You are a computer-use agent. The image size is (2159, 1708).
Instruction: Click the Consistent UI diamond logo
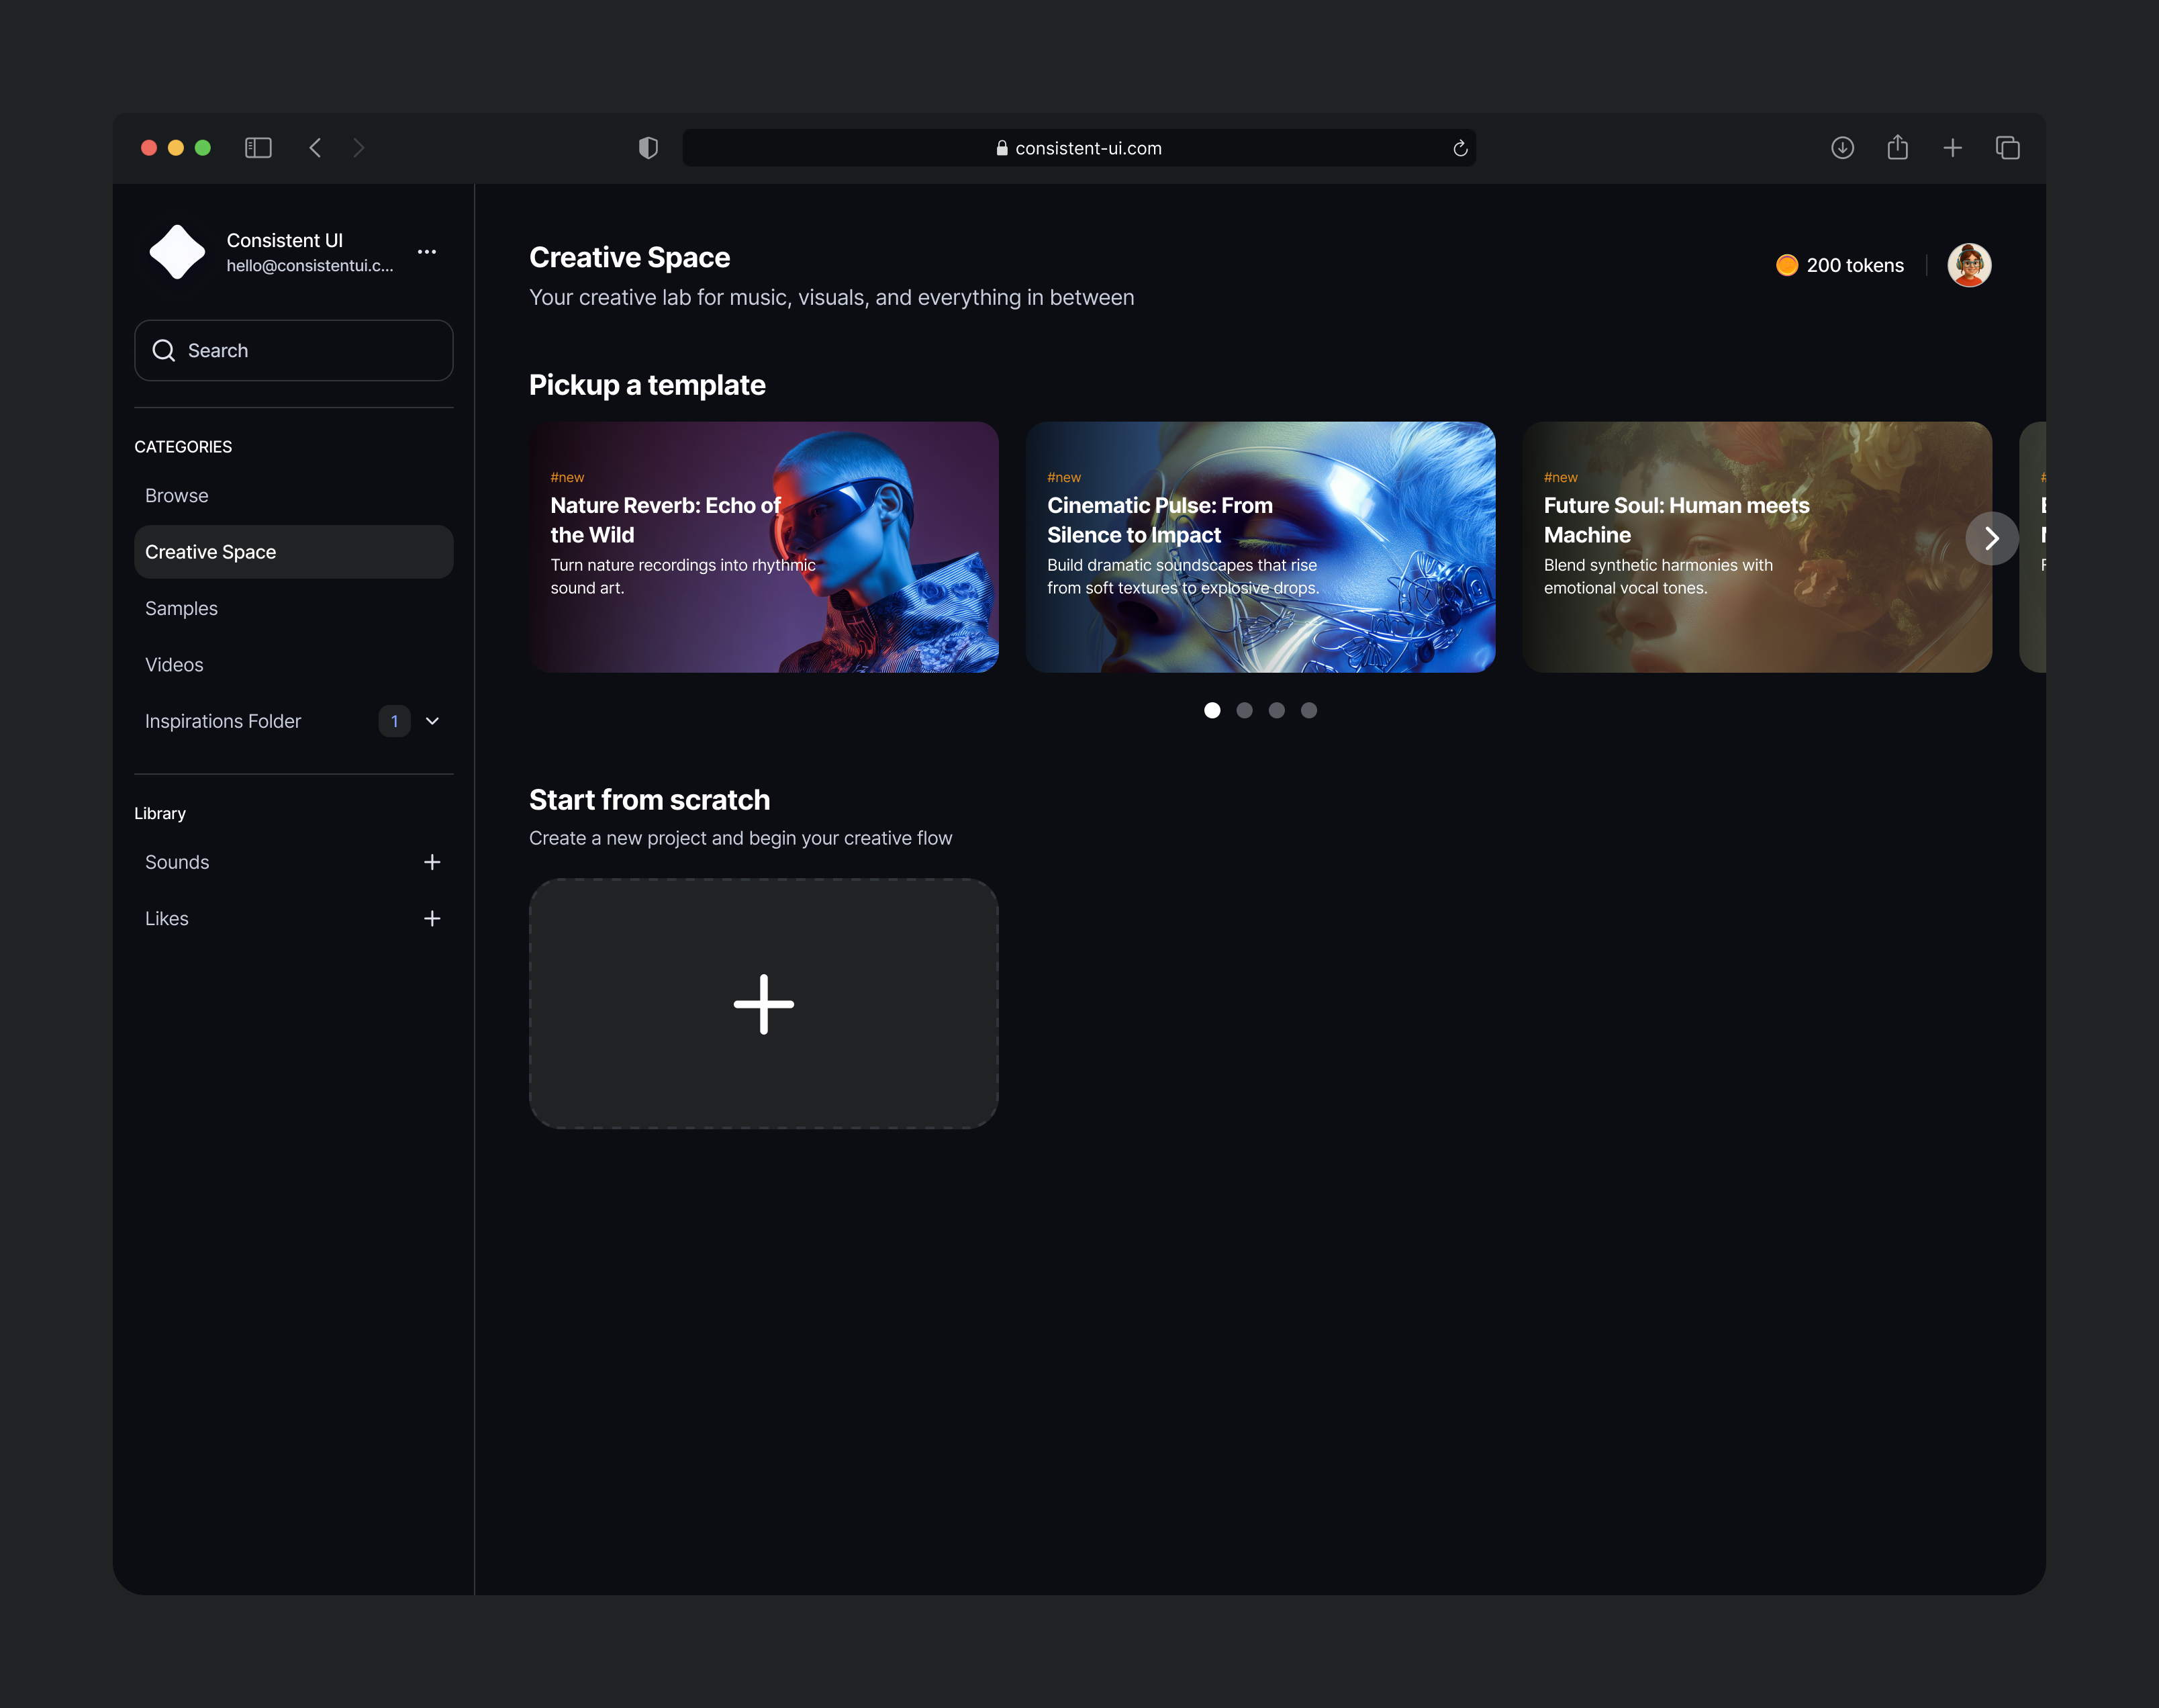(177, 252)
